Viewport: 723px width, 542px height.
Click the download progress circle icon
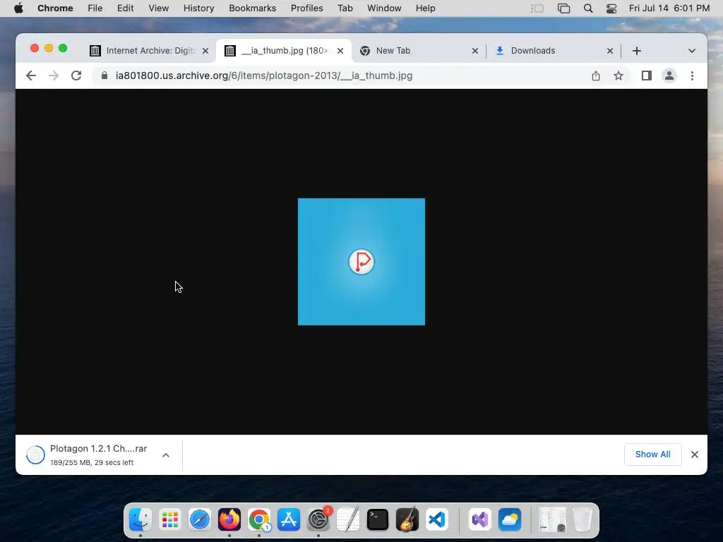point(35,455)
